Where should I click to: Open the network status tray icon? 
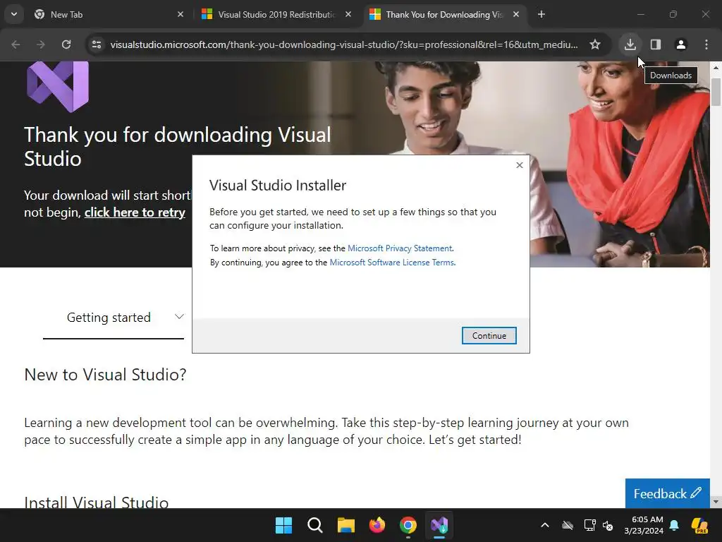590,525
